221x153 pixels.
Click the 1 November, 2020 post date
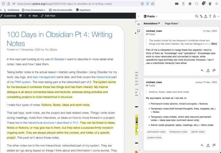pyautogui.click(x=30, y=50)
